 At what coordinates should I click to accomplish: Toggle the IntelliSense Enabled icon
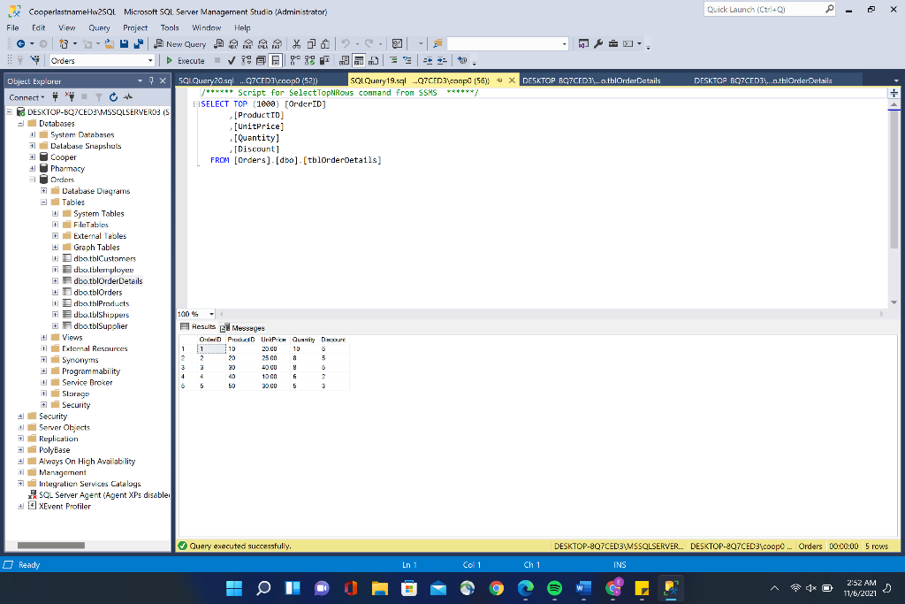276,61
